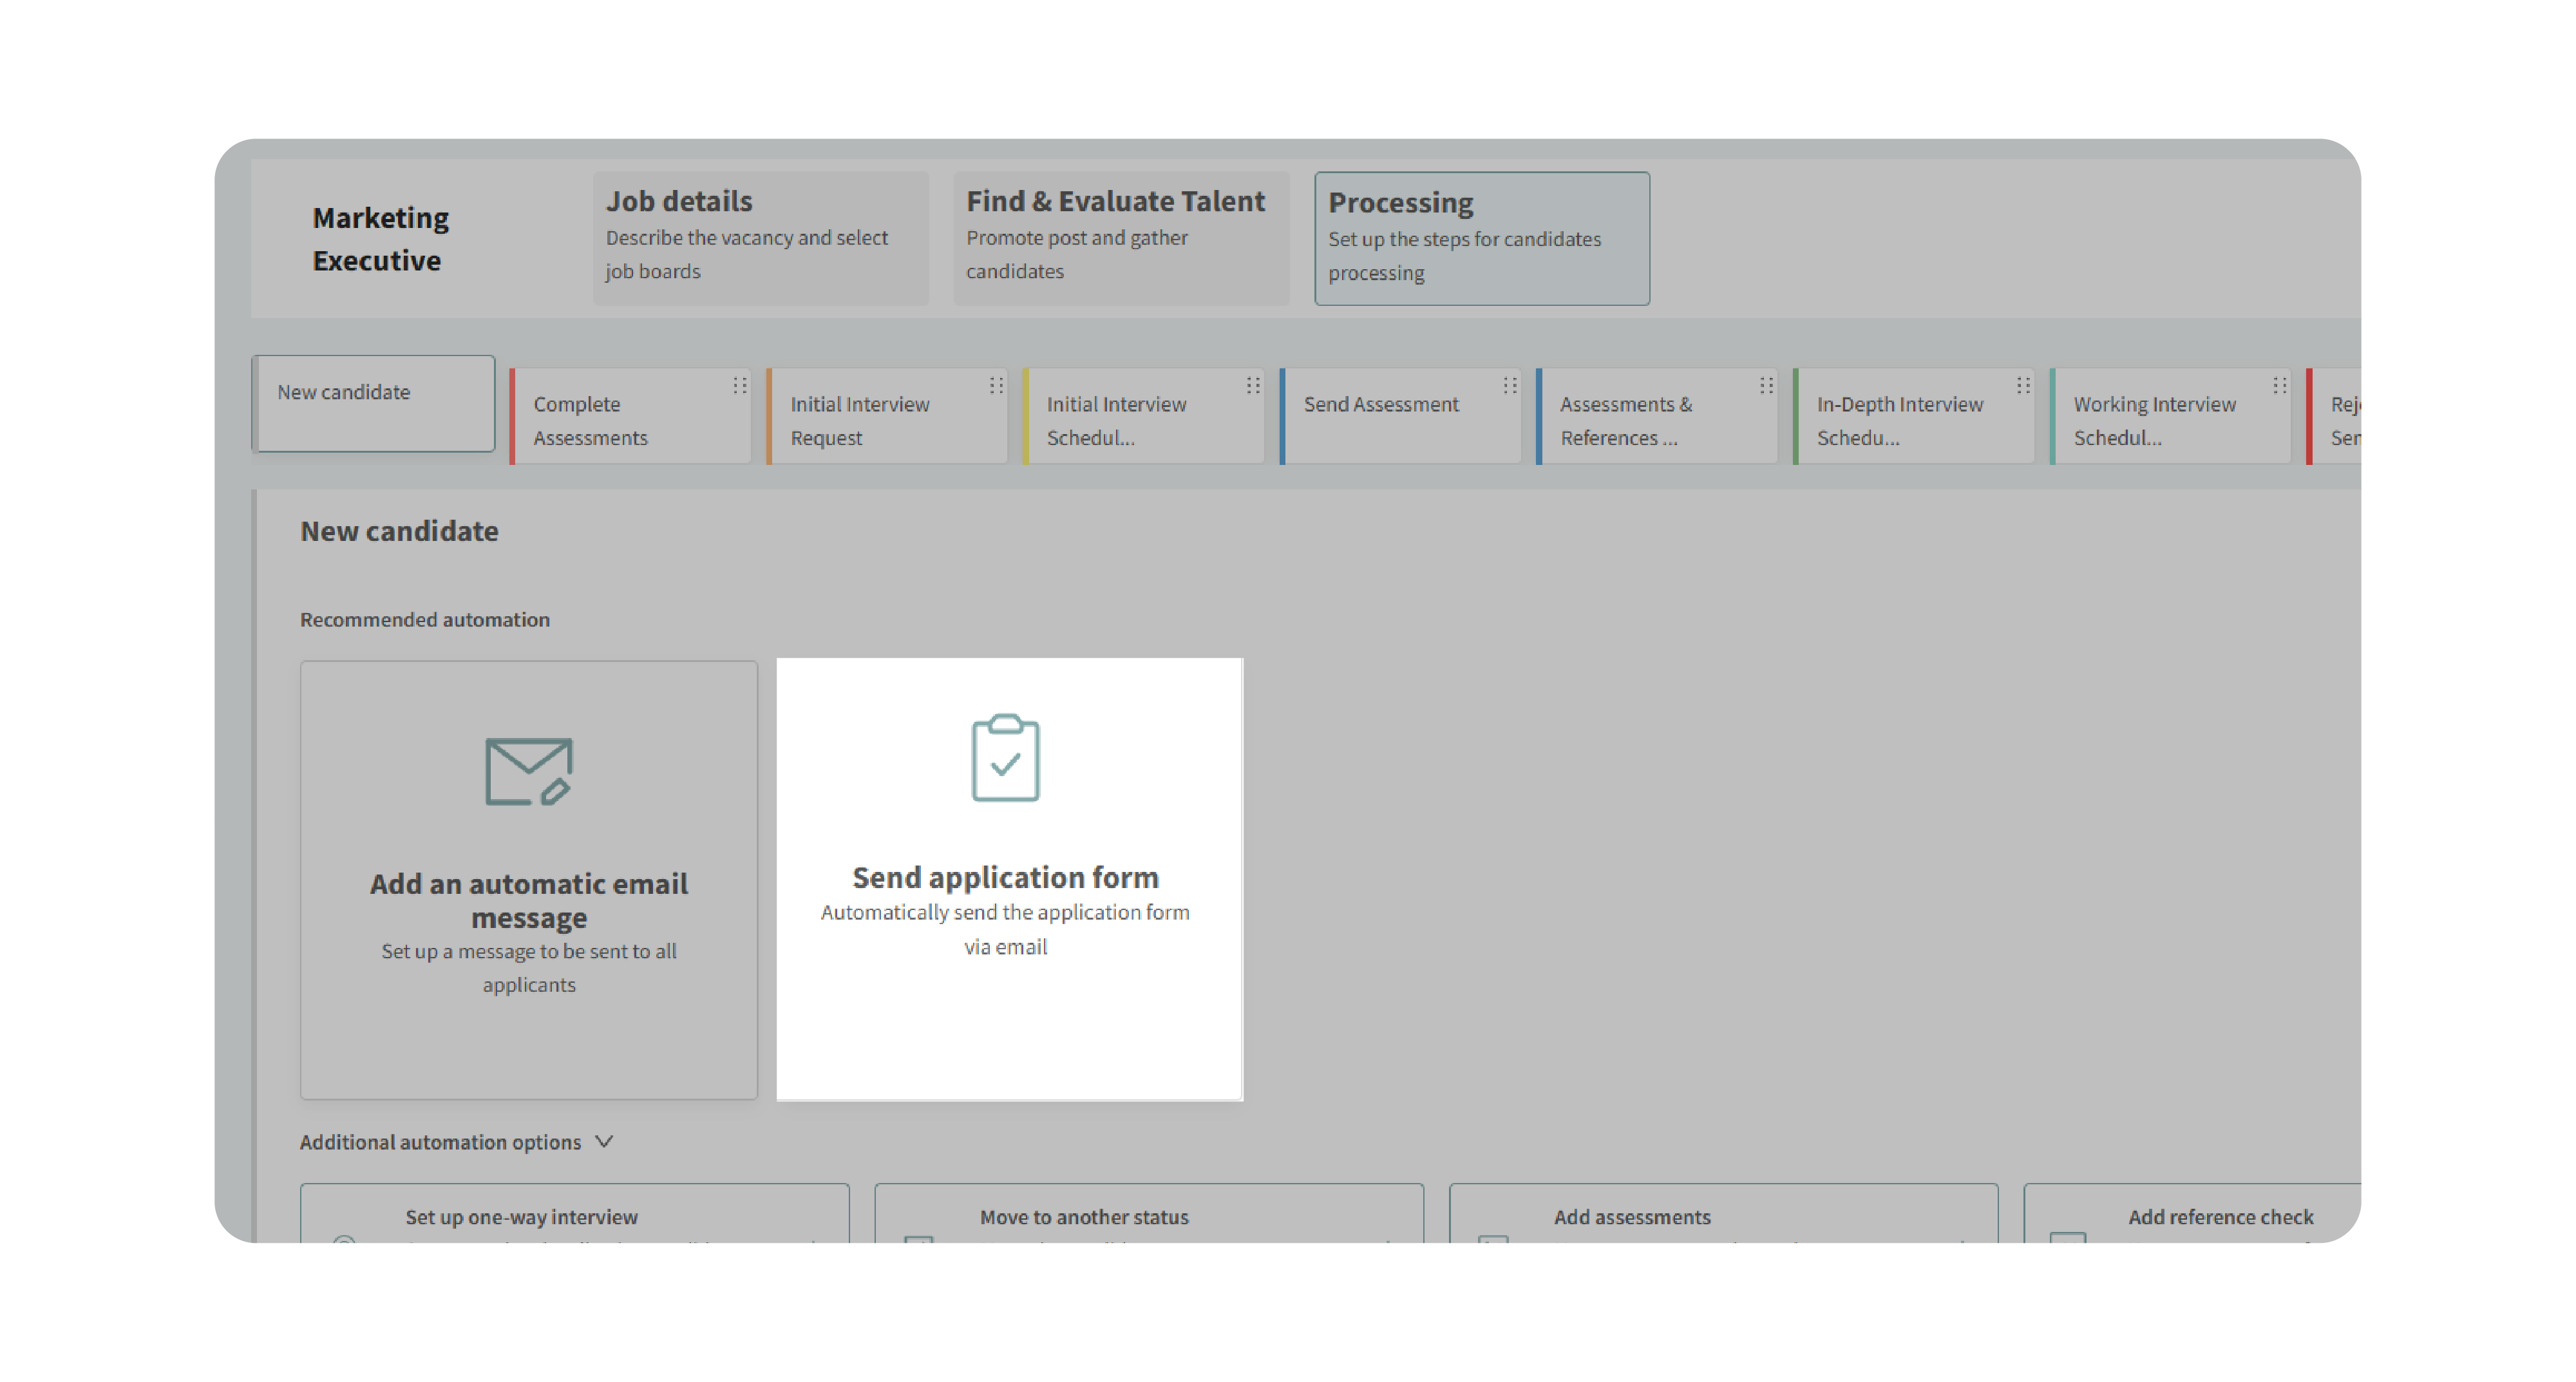The image size is (2576, 1382).
Task: Click drag handle on Initial Interview Request stage
Action: [996, 385]
